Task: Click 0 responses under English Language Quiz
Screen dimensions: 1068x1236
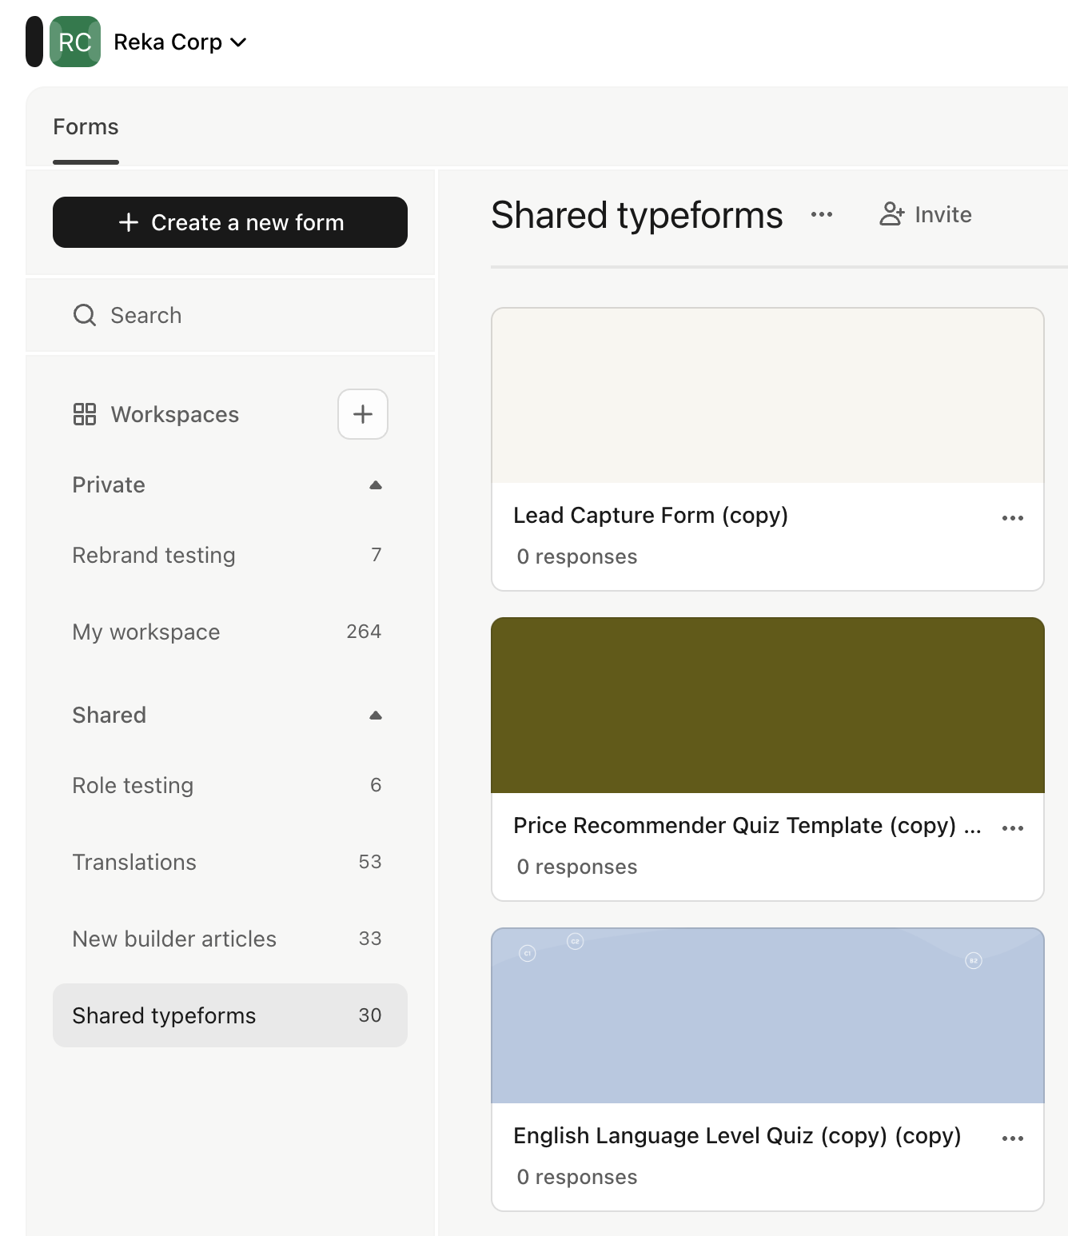Action: (577, 1177)
